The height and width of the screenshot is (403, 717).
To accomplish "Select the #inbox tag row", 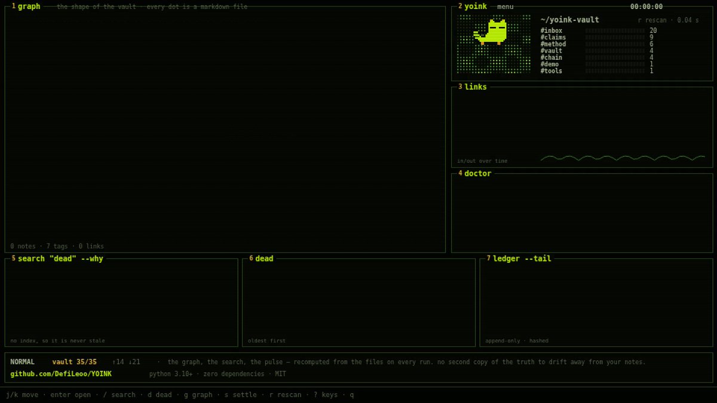I will (x=599, y=30).
